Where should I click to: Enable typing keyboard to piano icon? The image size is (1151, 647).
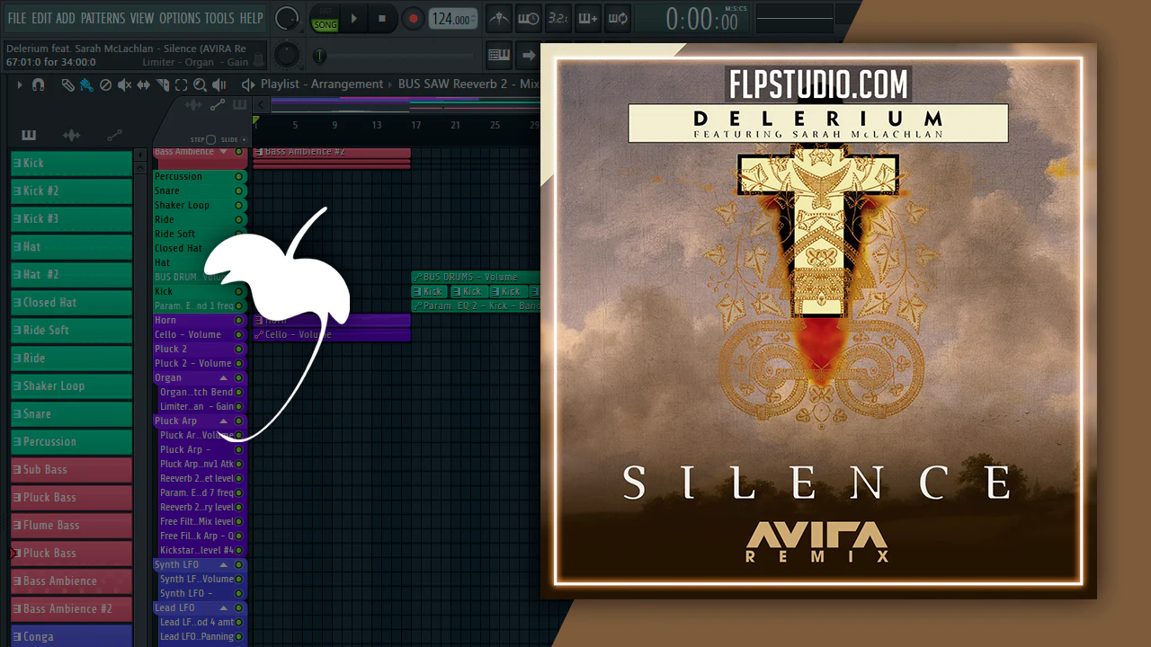coord(499,56)
